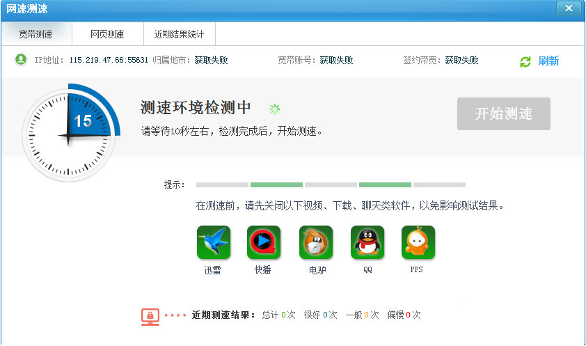Image resolution: width=586 pixels, height=346 pixels.
Task: Close the 网速测速 window
Action: [569, 8]
